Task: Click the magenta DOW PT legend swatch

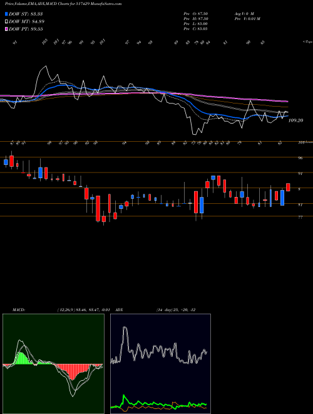Action: (7, 29)
